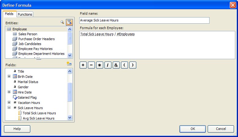Select the Employee Department Histories entity
Viewport: 238px width, 137px height.
(x=41, y=54)
